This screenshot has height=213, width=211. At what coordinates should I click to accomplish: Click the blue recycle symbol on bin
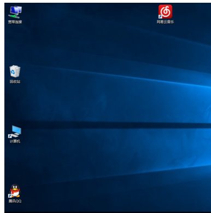point(13,72)
